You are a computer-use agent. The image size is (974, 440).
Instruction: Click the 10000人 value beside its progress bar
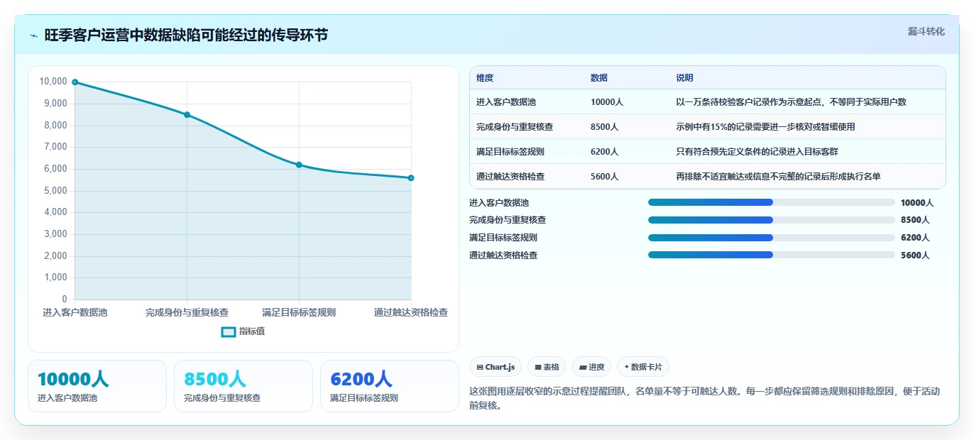coord(917,203)
